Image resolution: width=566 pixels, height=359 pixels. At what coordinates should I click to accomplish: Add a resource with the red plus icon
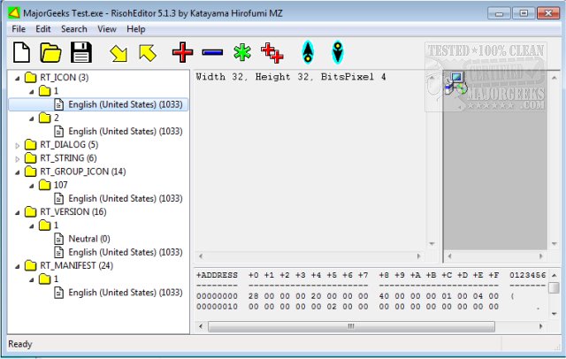[x=183, y=53]
